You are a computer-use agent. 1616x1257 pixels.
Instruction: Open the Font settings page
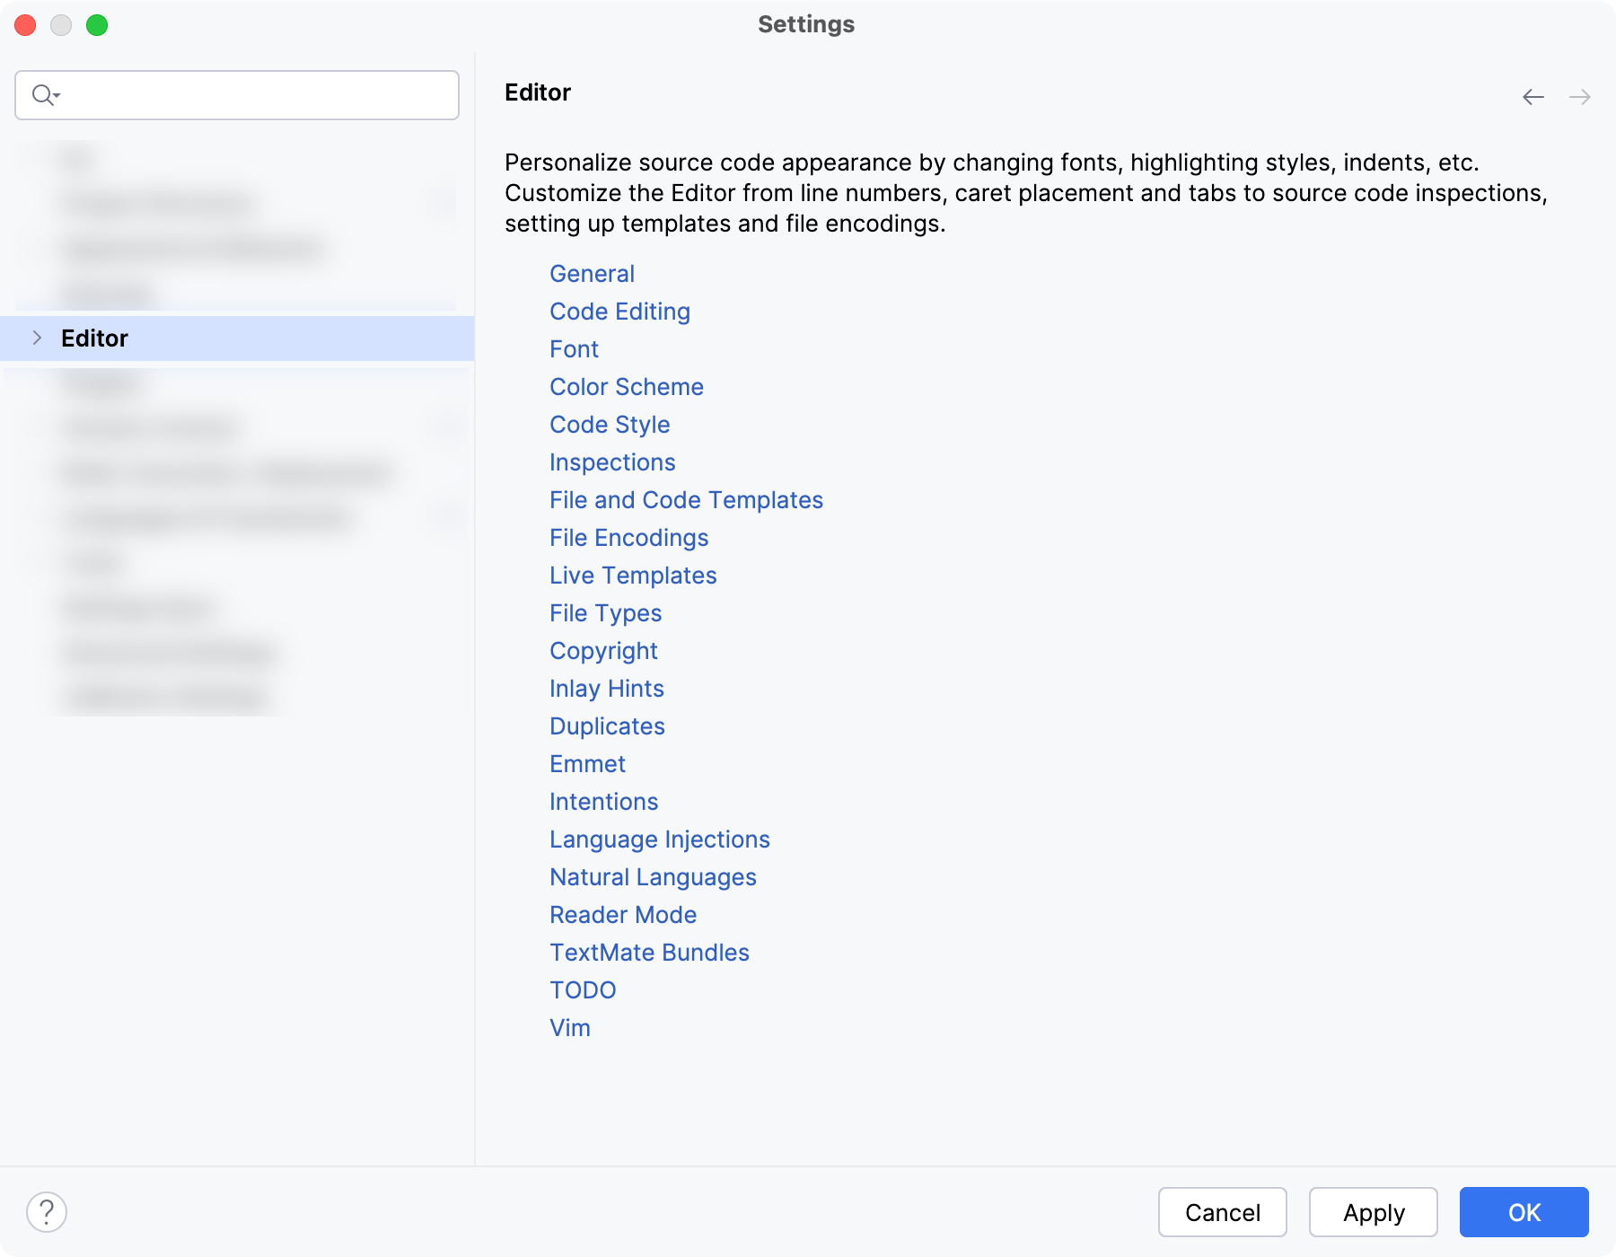574,349
